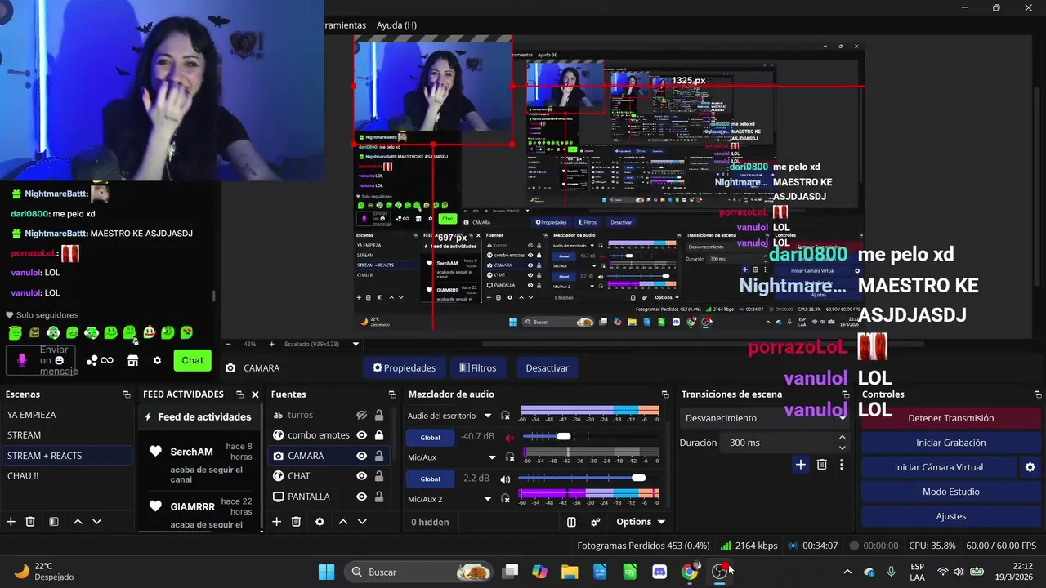Open scene filters icon in Escenas toolbar
The width and height of the screenshot is (1046, 588).
53,522
